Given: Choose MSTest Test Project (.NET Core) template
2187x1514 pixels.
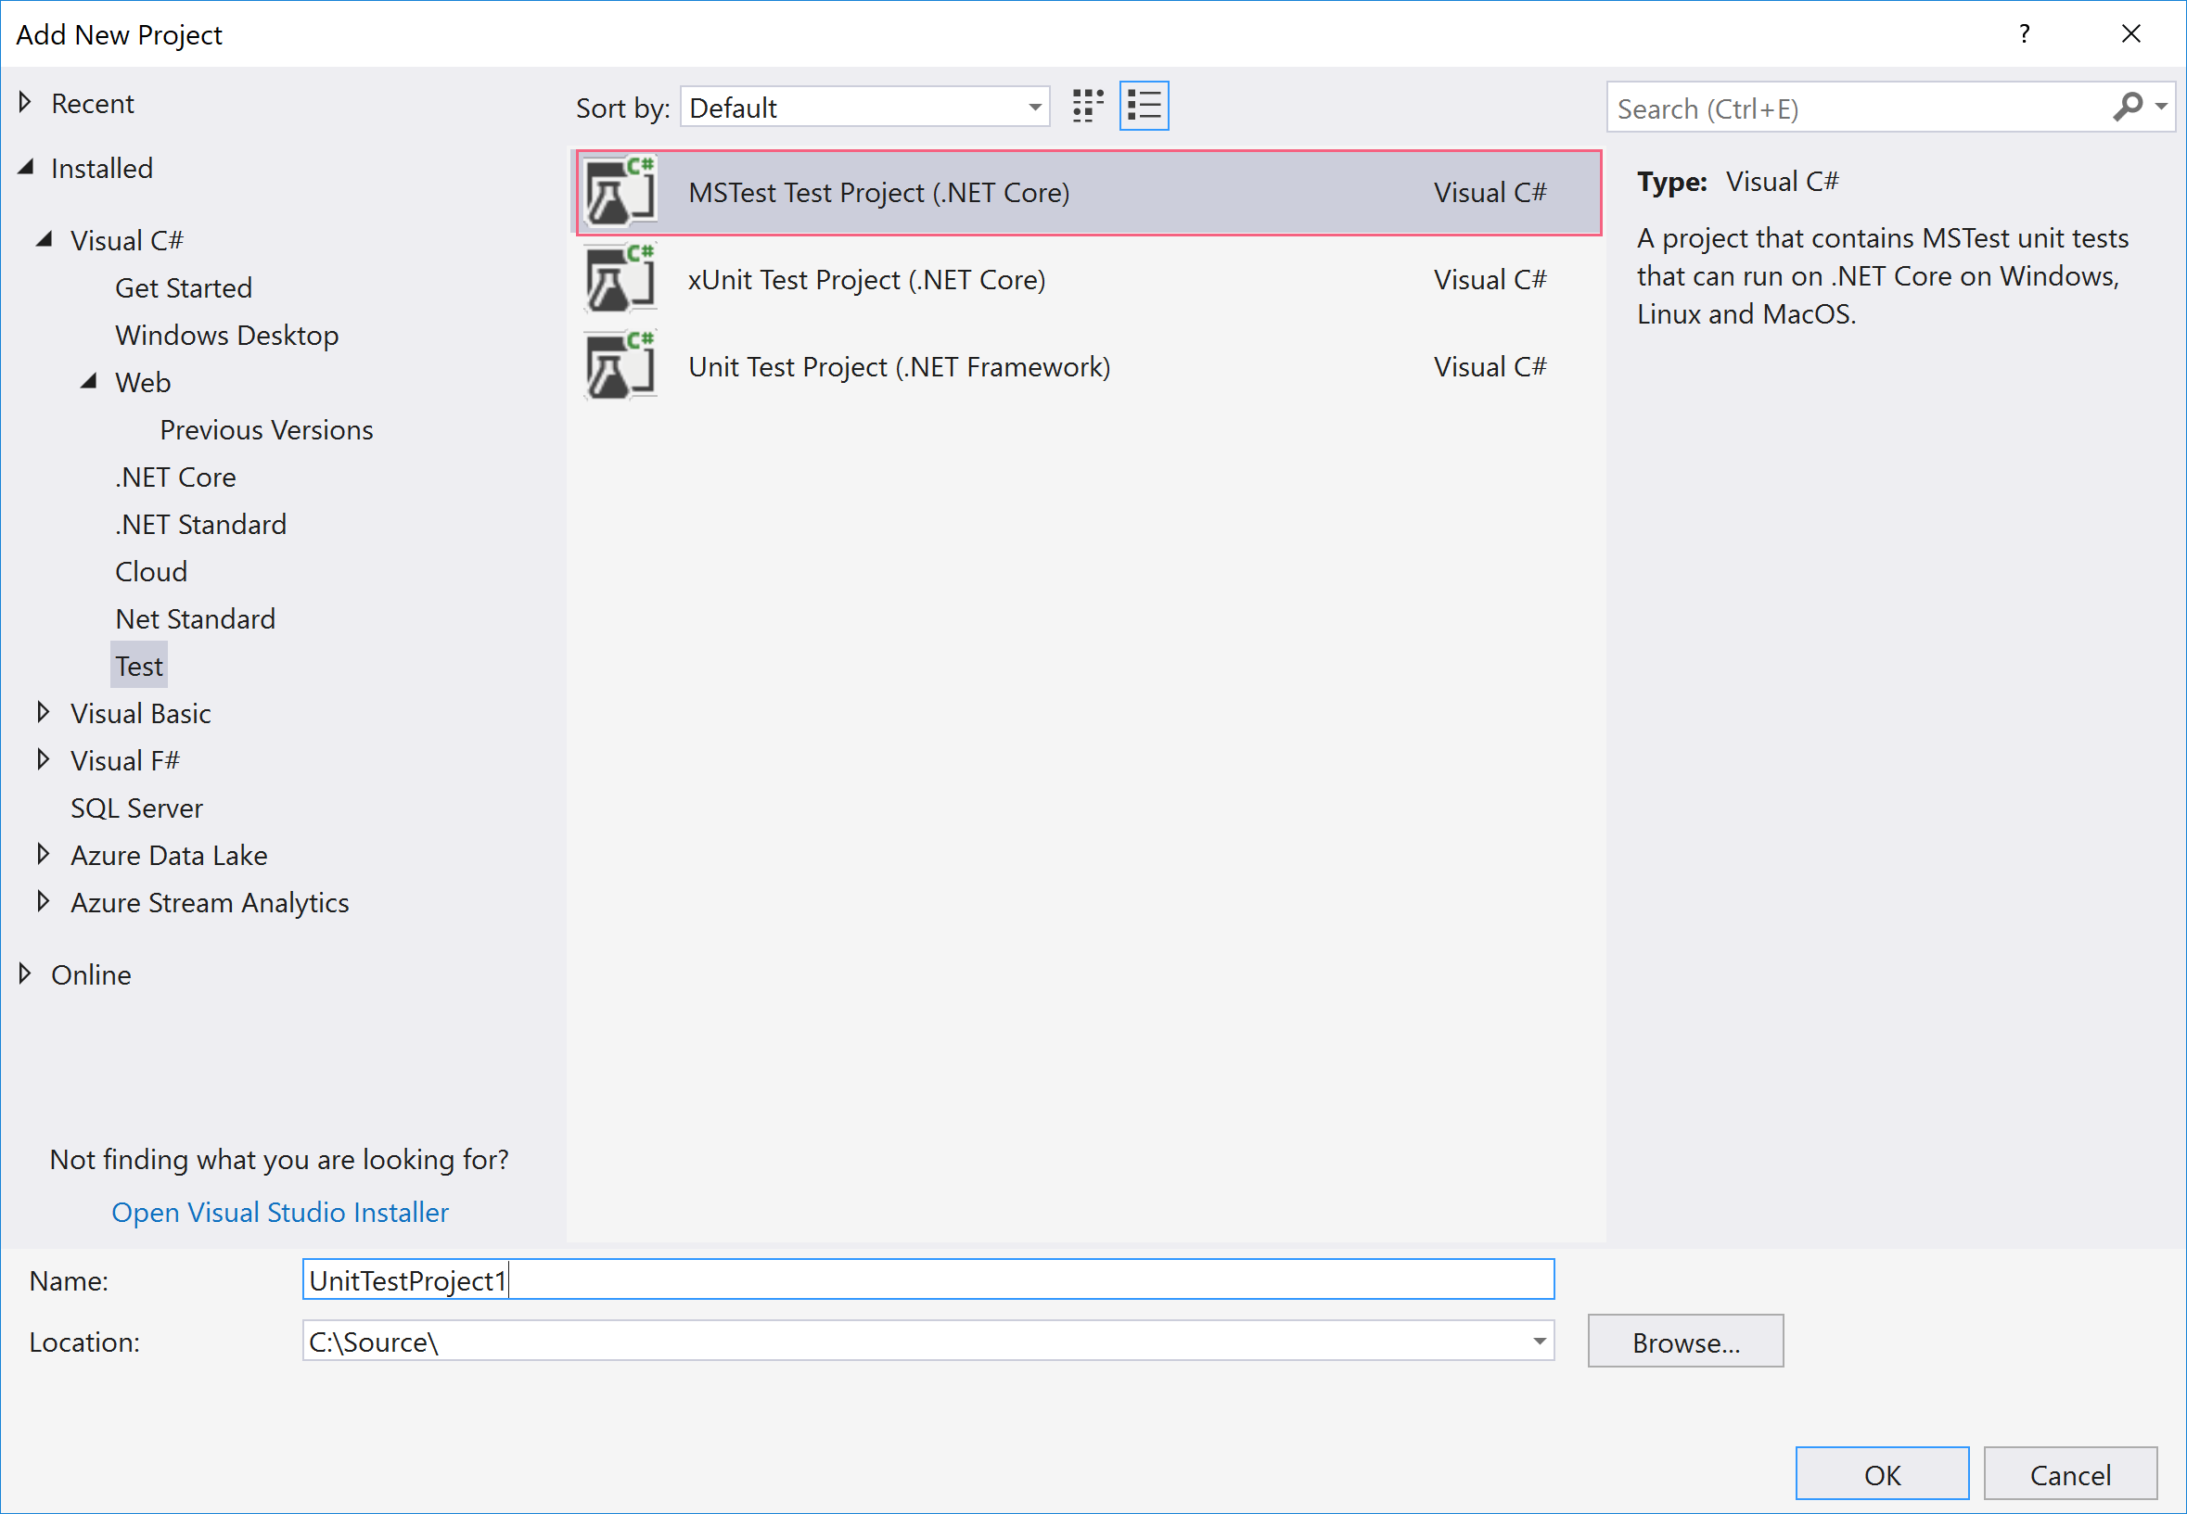Looking at the screenshot, I should click(1089, 193).
